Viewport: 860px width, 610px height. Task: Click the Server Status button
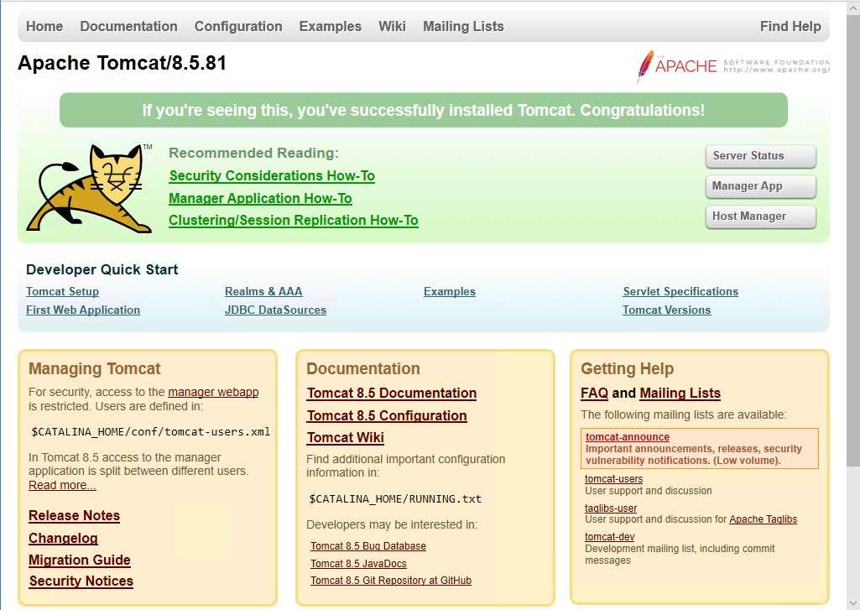pos(761,156)
